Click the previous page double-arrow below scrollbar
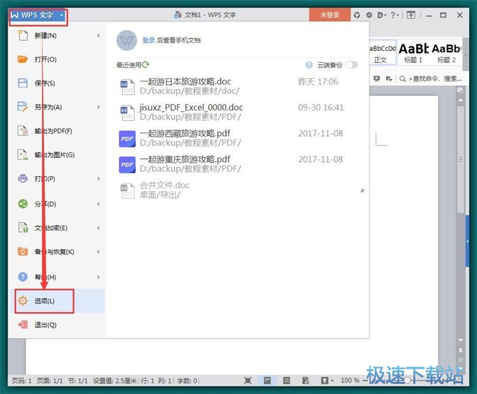The image size is (477, 394). point(460,350)
